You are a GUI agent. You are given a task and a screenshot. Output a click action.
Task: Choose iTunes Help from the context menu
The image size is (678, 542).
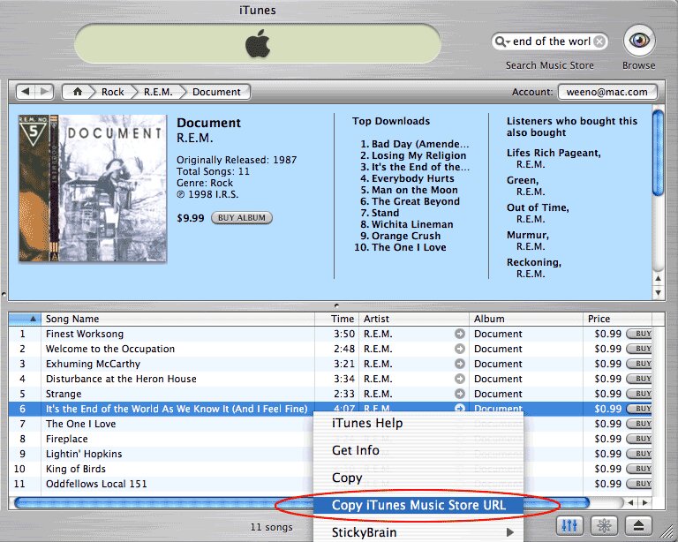click(418, 423)
